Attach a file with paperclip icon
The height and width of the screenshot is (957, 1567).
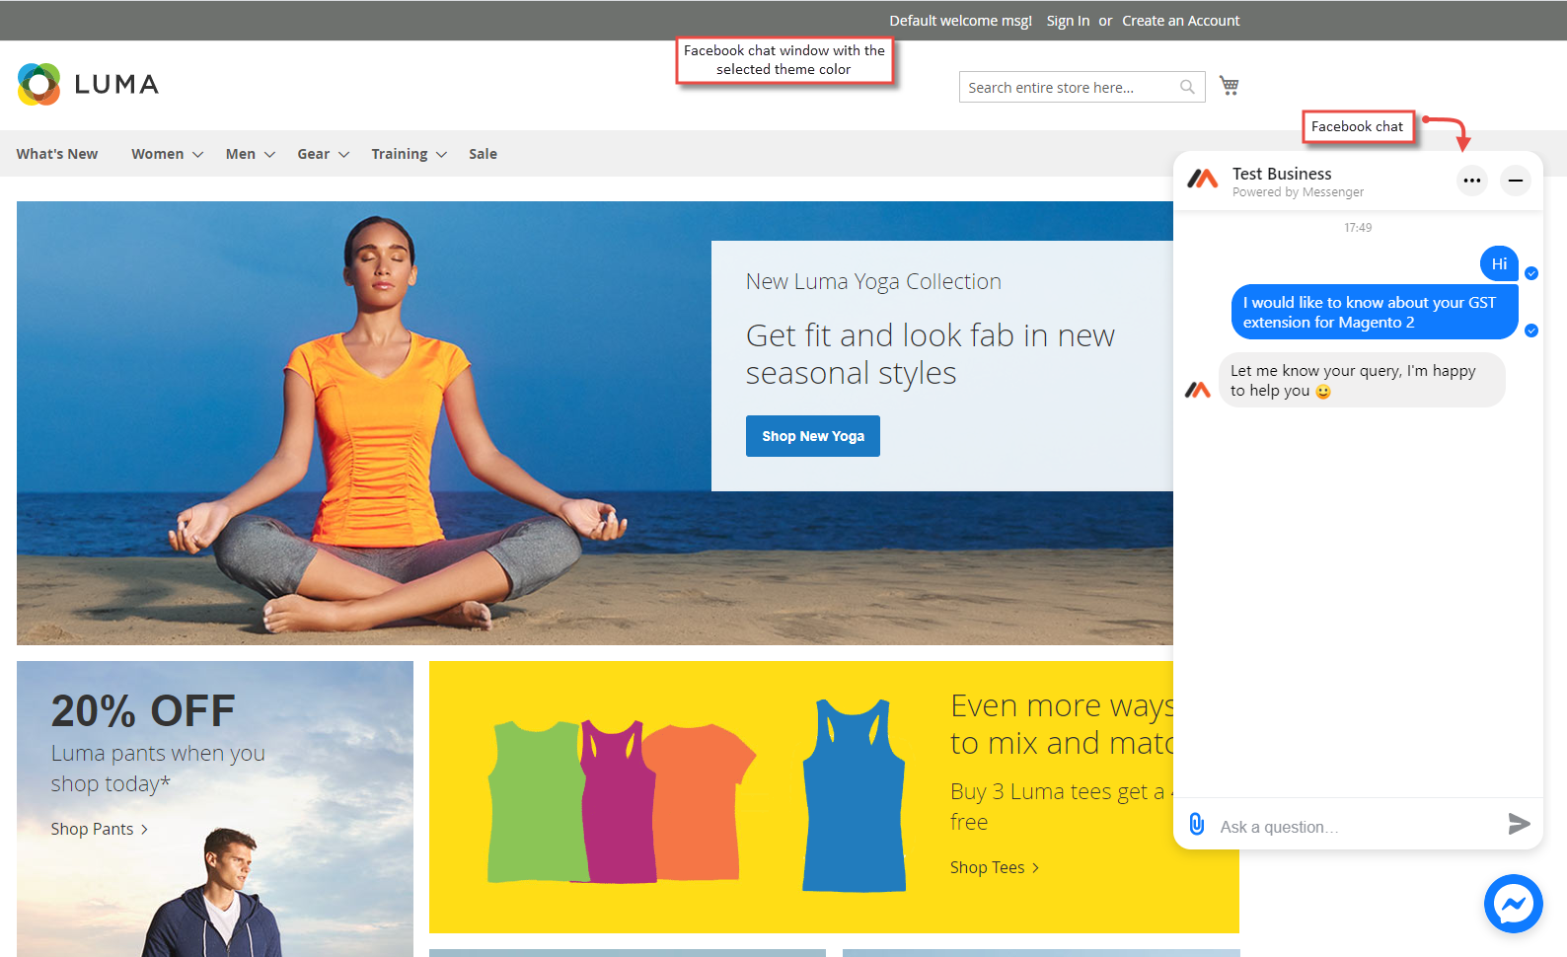pyautogui.click(x=1196, y=824)
